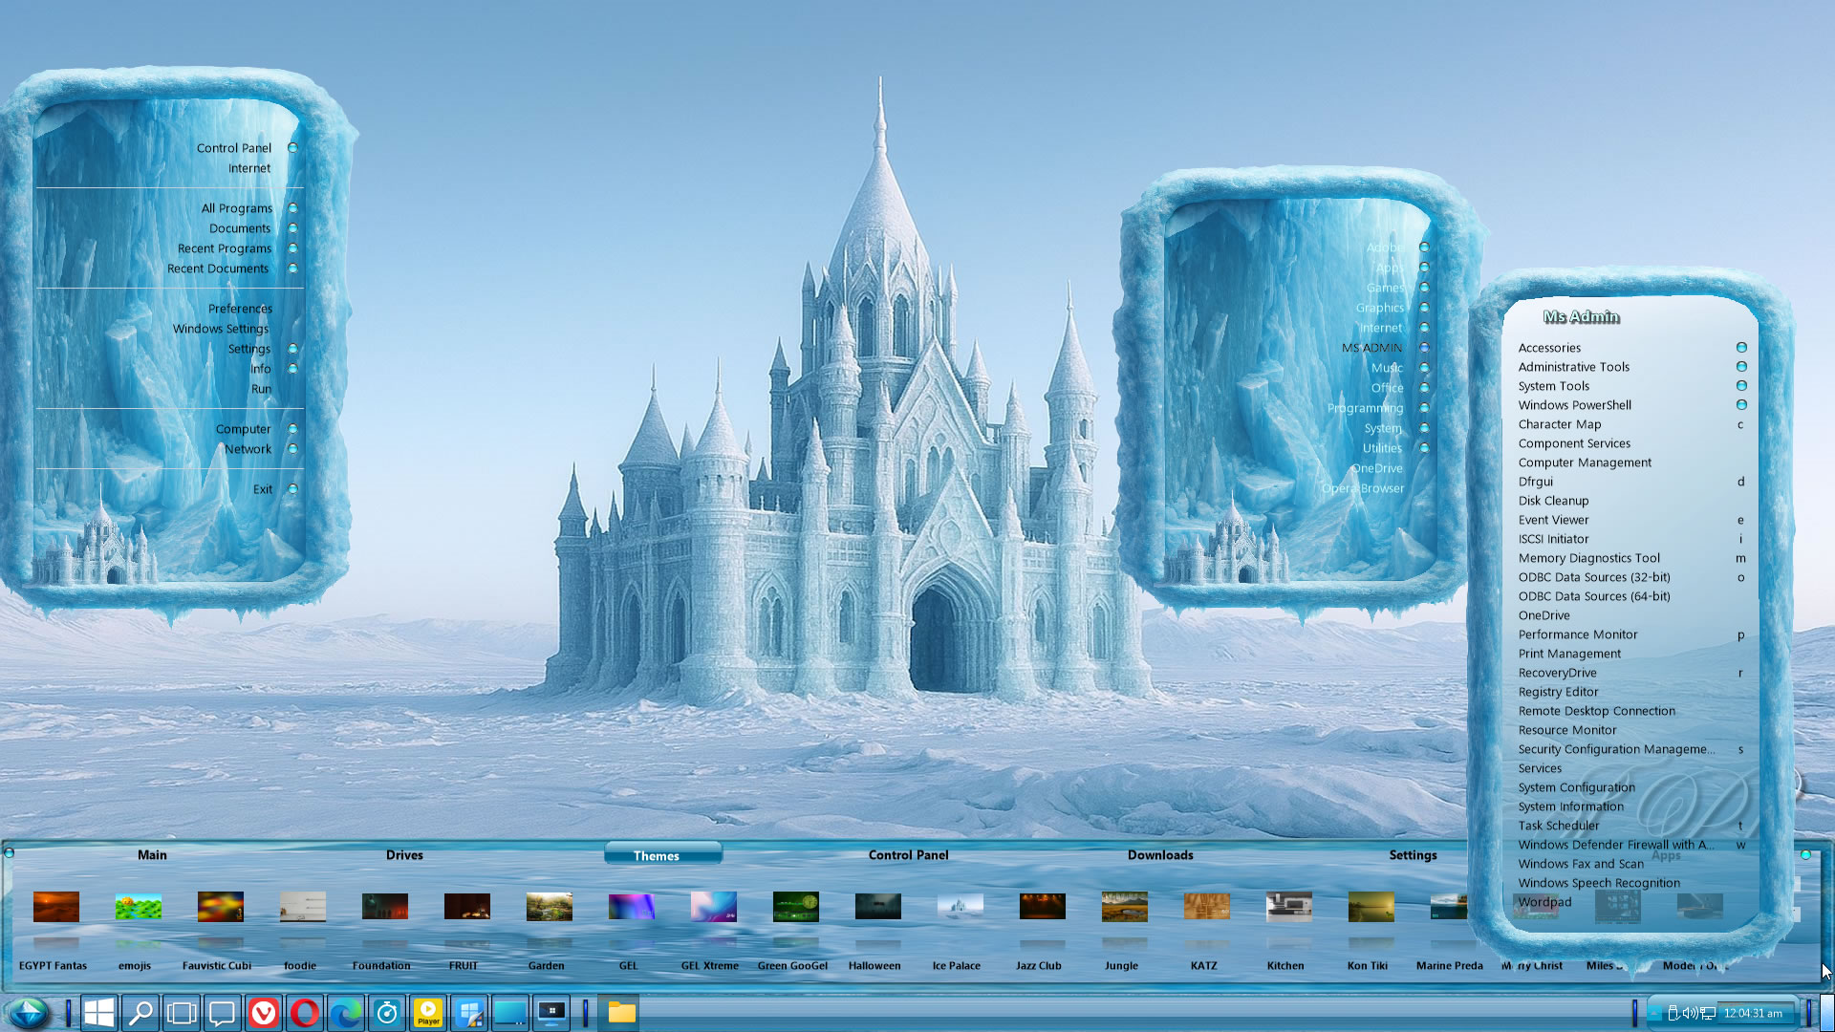
Task: Launch Task Scheduler from the menu
Action: tap(1558, 826)
